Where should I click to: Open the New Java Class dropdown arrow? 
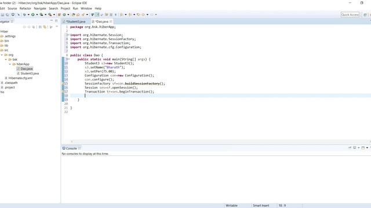click(x=68, y=14)
